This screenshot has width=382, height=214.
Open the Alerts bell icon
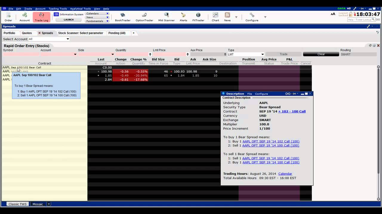[183, 17]
